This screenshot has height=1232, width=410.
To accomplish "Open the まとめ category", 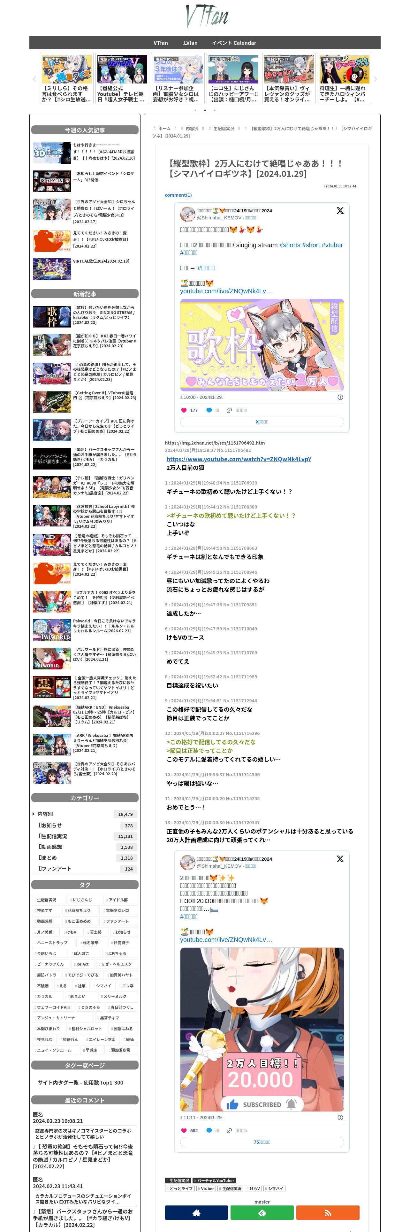I will (x=48, y=857).
